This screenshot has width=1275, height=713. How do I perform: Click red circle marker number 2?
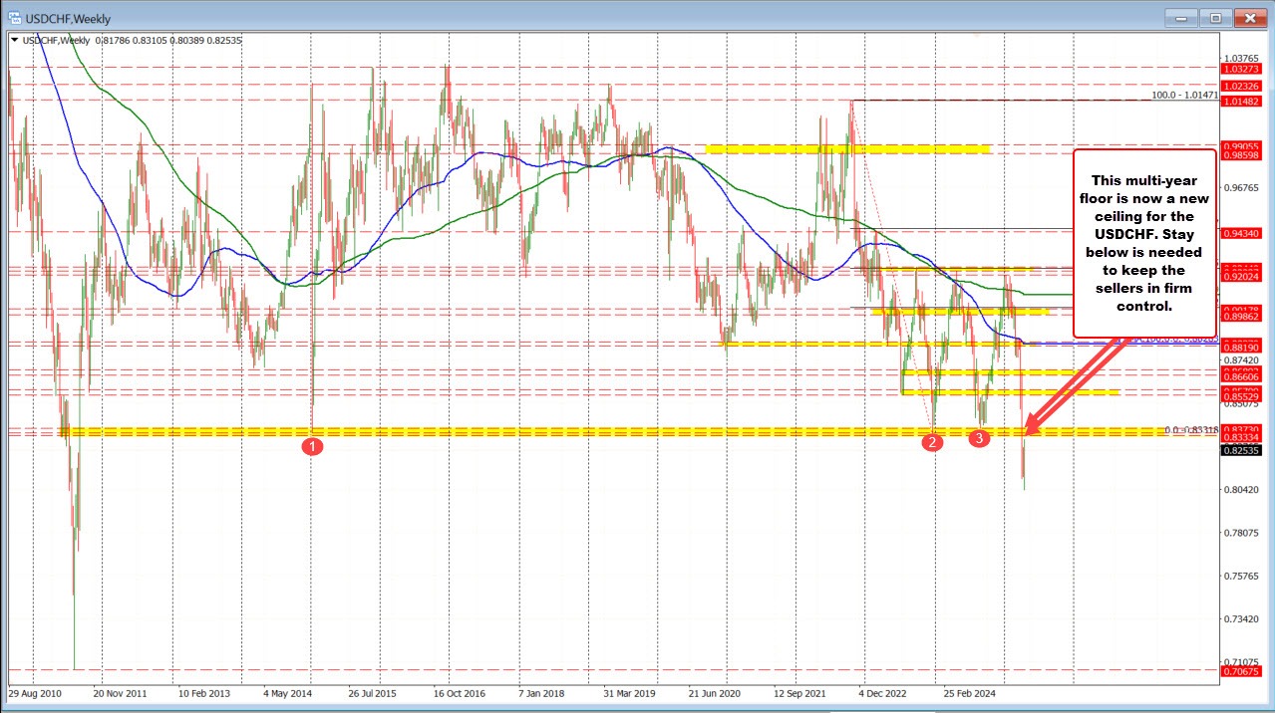pyautogui.click(x=932, y=442)
